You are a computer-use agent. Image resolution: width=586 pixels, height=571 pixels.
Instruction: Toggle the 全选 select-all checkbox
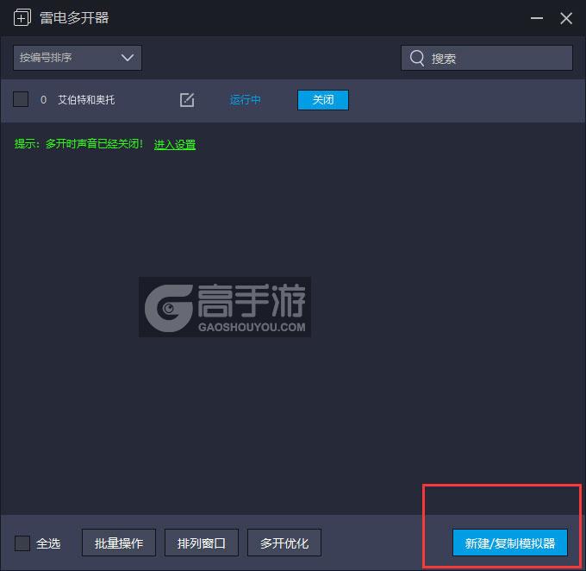click(x=22, y=543)
